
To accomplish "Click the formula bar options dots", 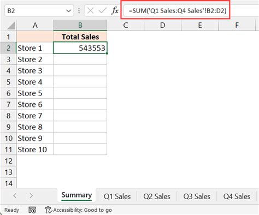I will point(79,10).
